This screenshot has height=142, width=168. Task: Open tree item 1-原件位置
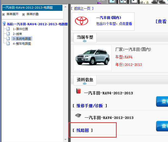point(20,29)
